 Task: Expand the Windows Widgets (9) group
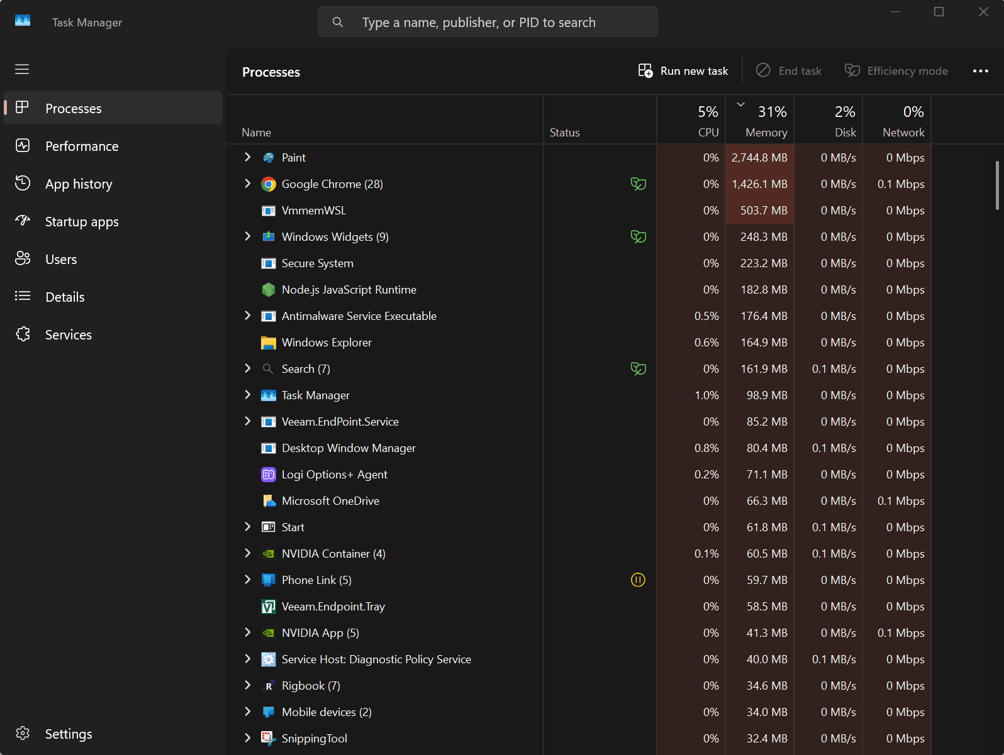(x=247, y=236)
